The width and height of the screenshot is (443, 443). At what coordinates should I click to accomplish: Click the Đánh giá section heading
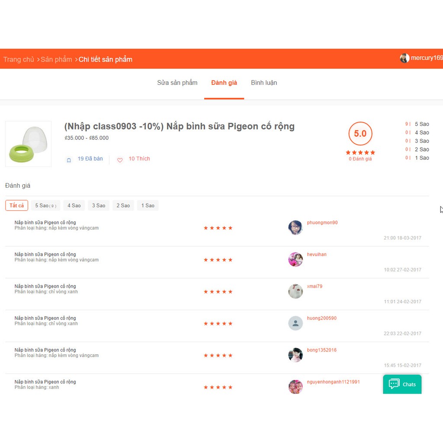coord(17,186)
